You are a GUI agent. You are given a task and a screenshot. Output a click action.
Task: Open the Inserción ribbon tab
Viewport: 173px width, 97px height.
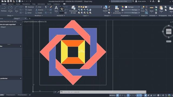tap(11, 4)
